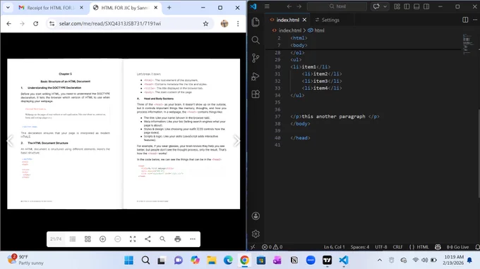Click the Ln 6, Col 1 status entry
Image resolution: width=480 pixels, height=269 pixels.
(x=335, y=247)
